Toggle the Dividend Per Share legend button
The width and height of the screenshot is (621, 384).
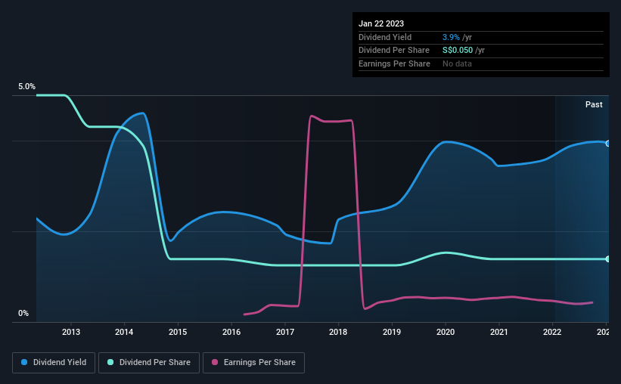pyautogui.click(x=149, y=363)
